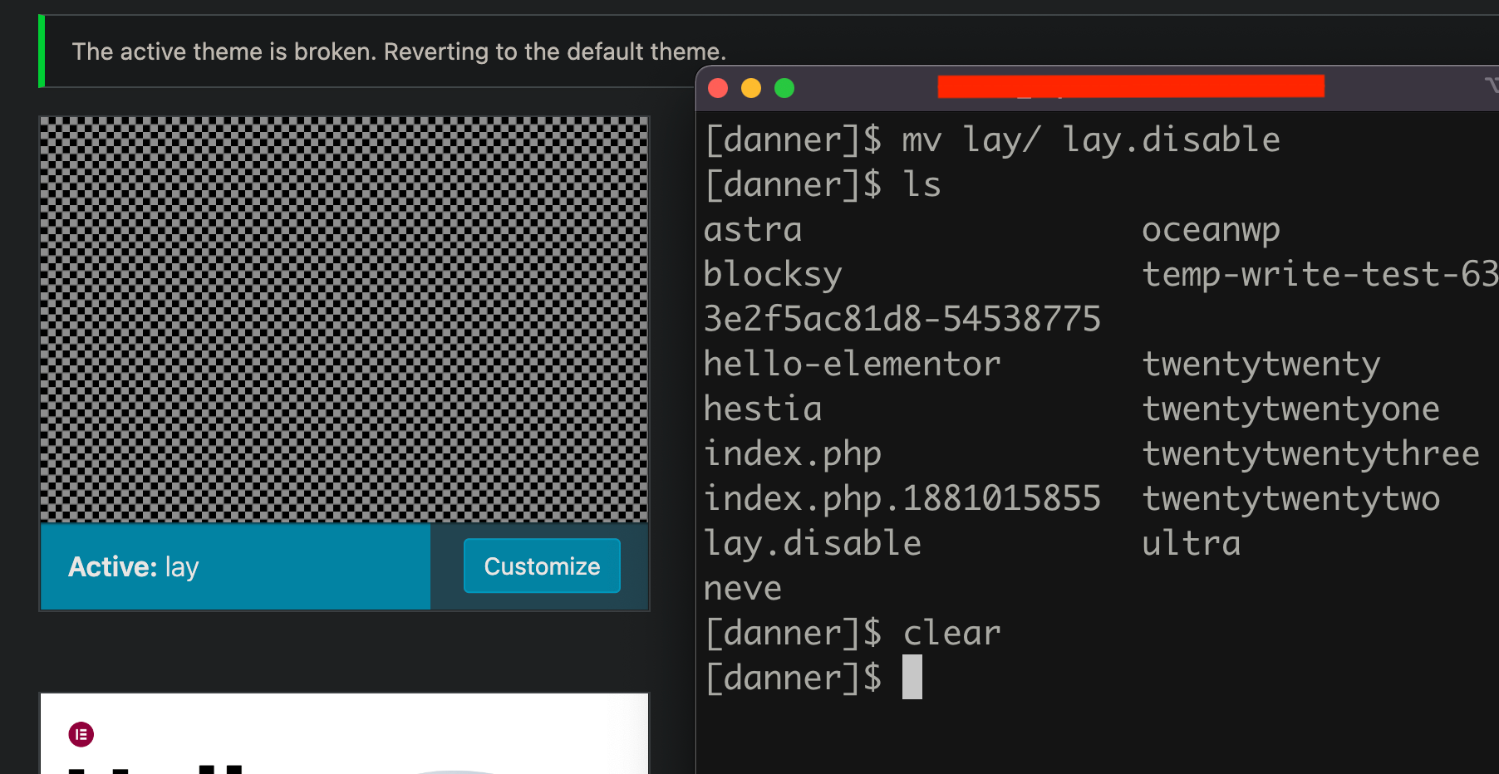Click the green accent bar of the admin notice
The width and height of the screenshot is (1499, 774).
pyautogui.click(x=40, y=51)
